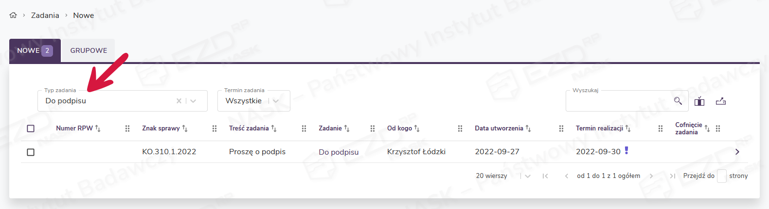The height and width of the screenshot is (209, 769).
Task: Click the export icon beside search
Action: tap(721, 101)
